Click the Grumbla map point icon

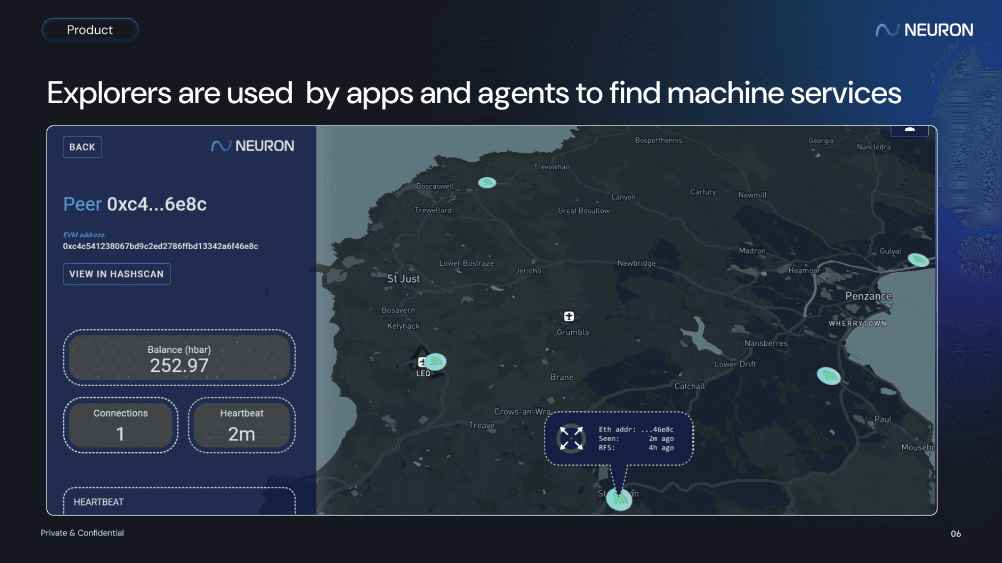pyautogui.click(x=569, y=316)
